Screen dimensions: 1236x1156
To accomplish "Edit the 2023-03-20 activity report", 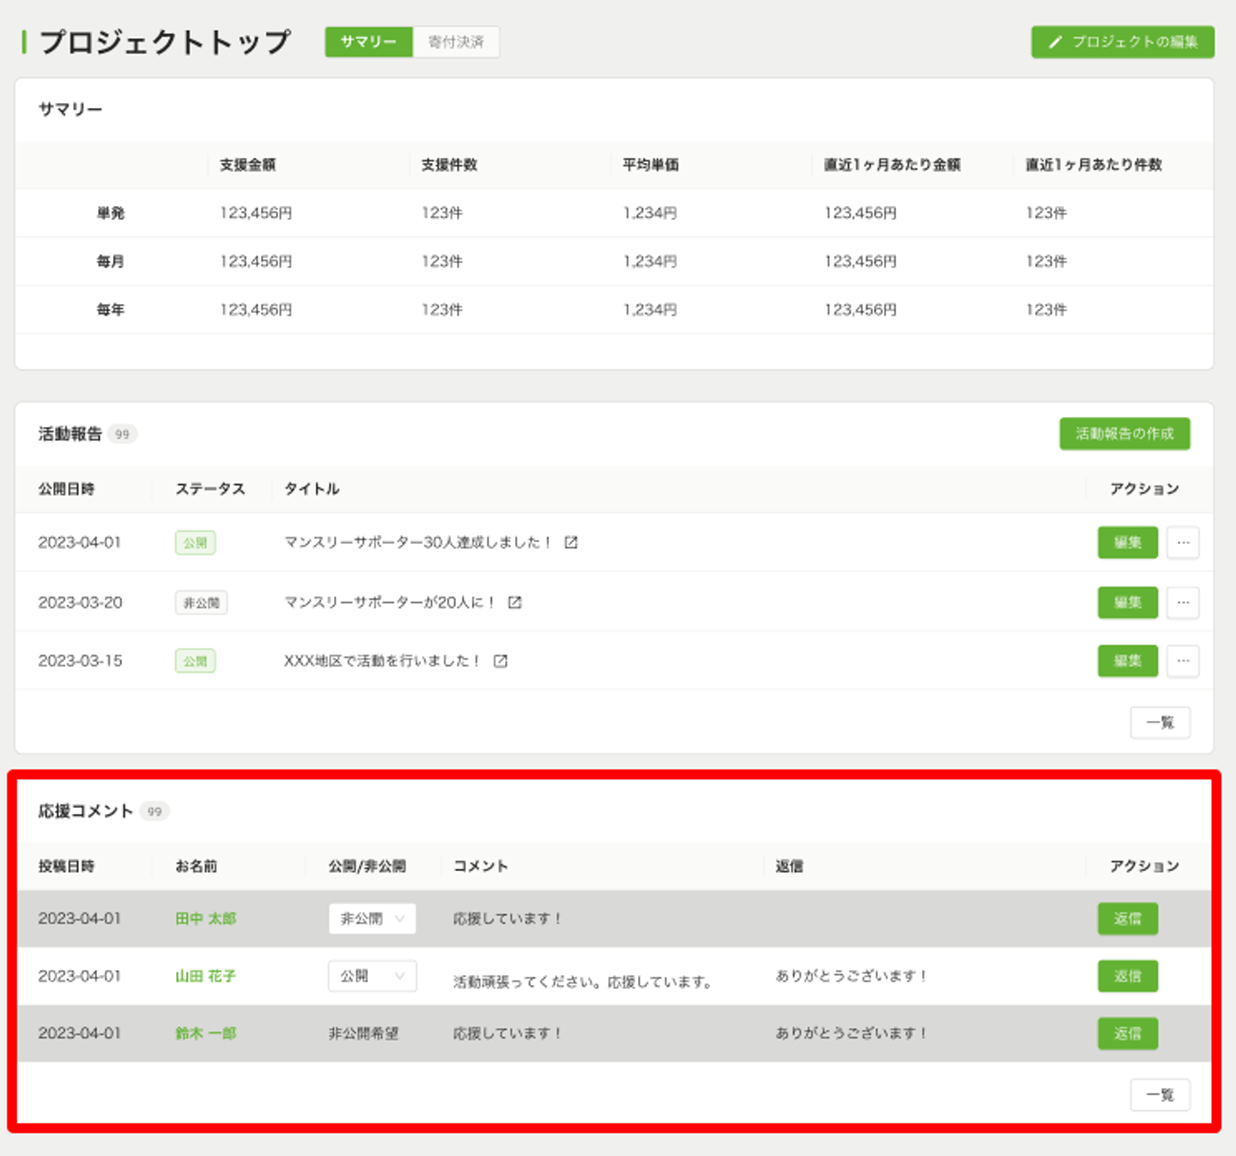I will (x=1127, y=602).
